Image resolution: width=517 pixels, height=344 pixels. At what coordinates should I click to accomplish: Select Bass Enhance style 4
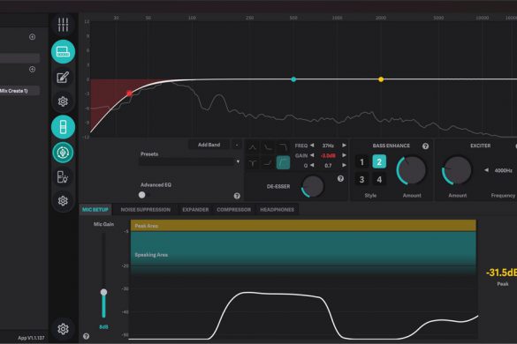[379, 179]
